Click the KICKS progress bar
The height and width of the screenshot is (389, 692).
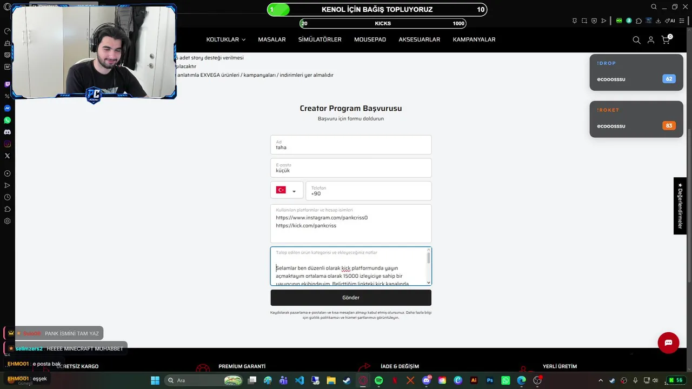(383, 23)
